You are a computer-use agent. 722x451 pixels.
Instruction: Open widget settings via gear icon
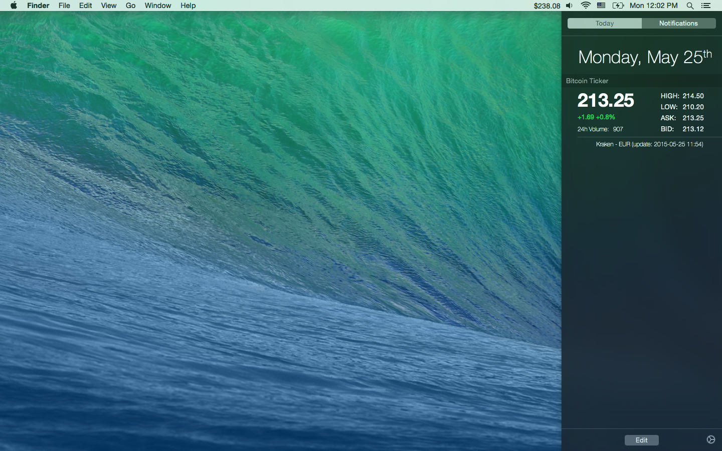point(710,439)
